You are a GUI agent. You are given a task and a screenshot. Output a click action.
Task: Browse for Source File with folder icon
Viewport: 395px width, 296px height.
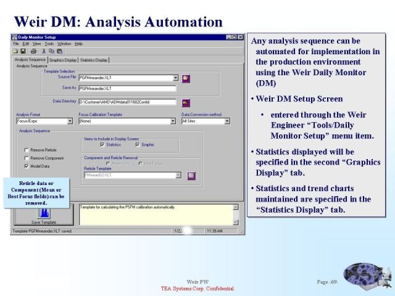[x=186, y=78]
